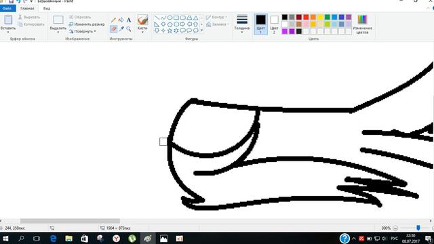Choose the pentagon shape
The image size is (434, 244).
[x=170, y=24]
